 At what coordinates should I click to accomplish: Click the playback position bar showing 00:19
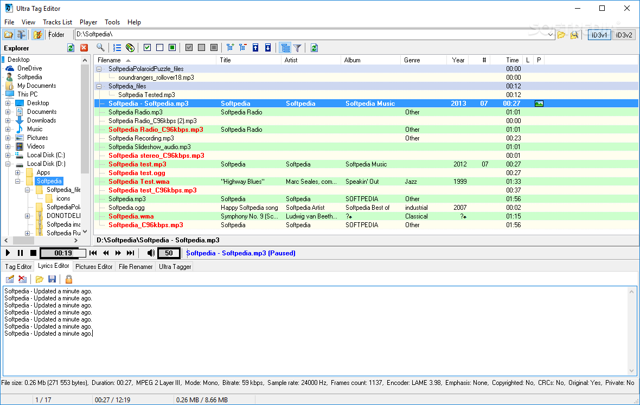tap(63, 253)
